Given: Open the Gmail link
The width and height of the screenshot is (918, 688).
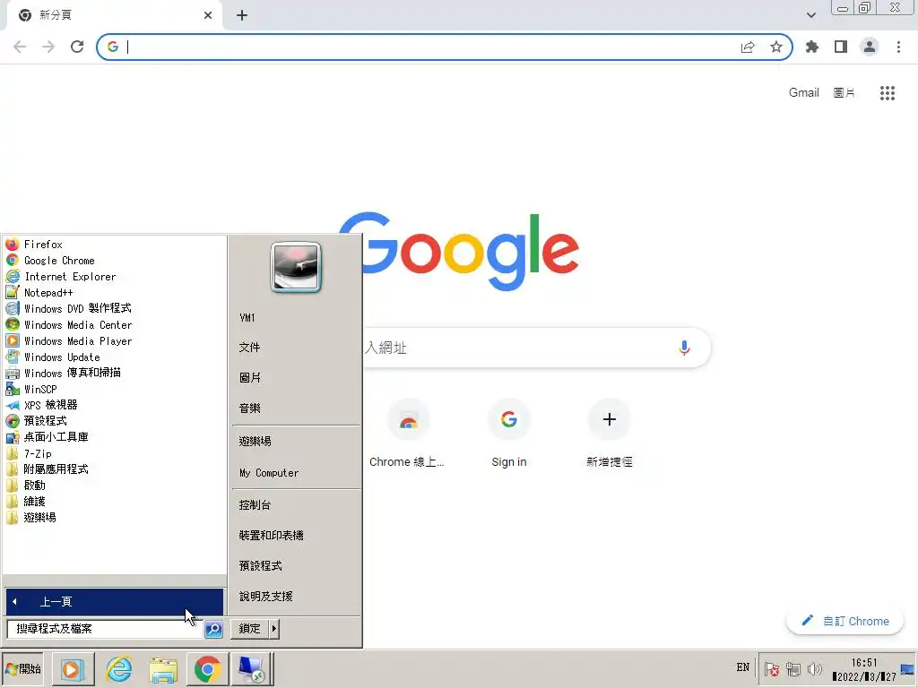Looking at the screenshot, I should 803,92.
